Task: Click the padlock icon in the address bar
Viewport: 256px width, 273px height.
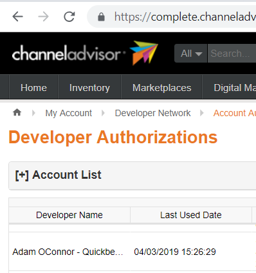Action: tap(101, 17)
